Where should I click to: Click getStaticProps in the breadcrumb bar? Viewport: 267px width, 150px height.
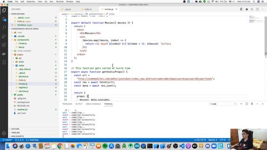pos(96,14)
